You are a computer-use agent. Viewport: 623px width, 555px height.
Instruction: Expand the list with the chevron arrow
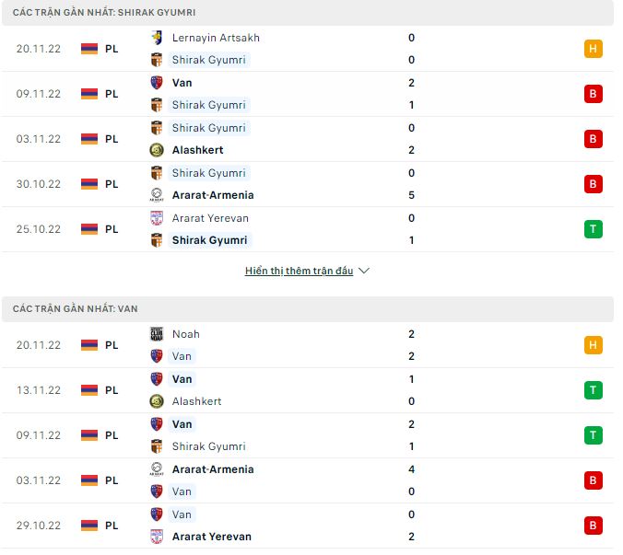[x=363, y=272]
